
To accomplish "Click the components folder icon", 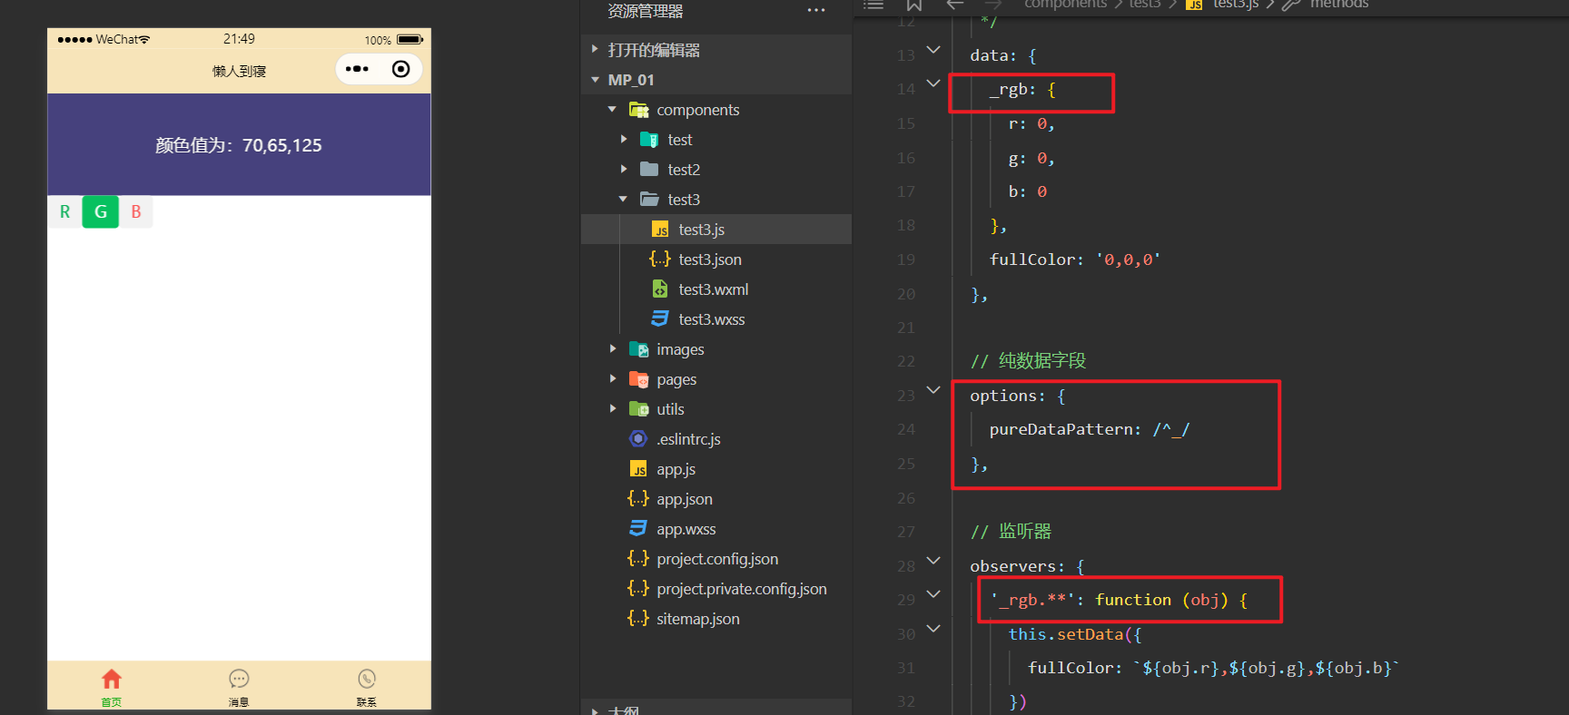I will click(639, 110).
